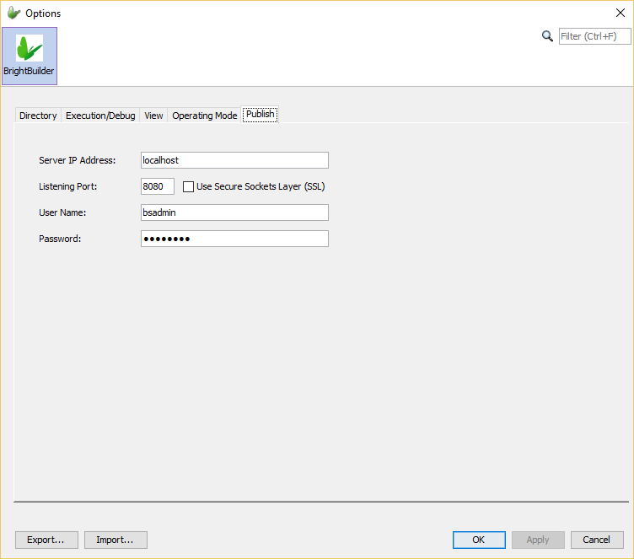
Task: Dismiss the dialog with Cancel
Action: click(x=597, y=540)
